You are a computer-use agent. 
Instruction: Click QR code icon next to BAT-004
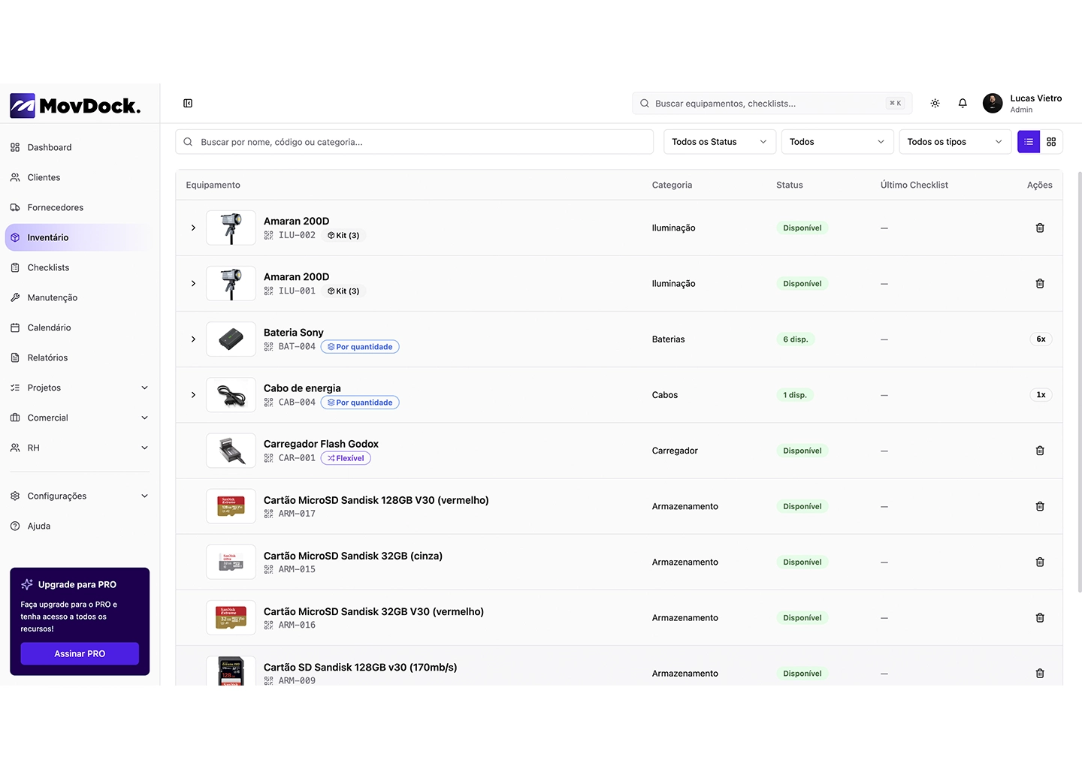pos(268,347)
